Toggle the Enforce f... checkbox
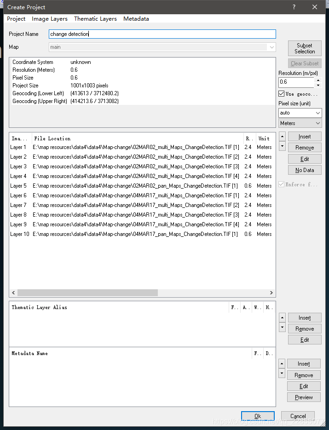Image resolution: width=329 pixels, height=430 pixels. [x=281, y=184]
